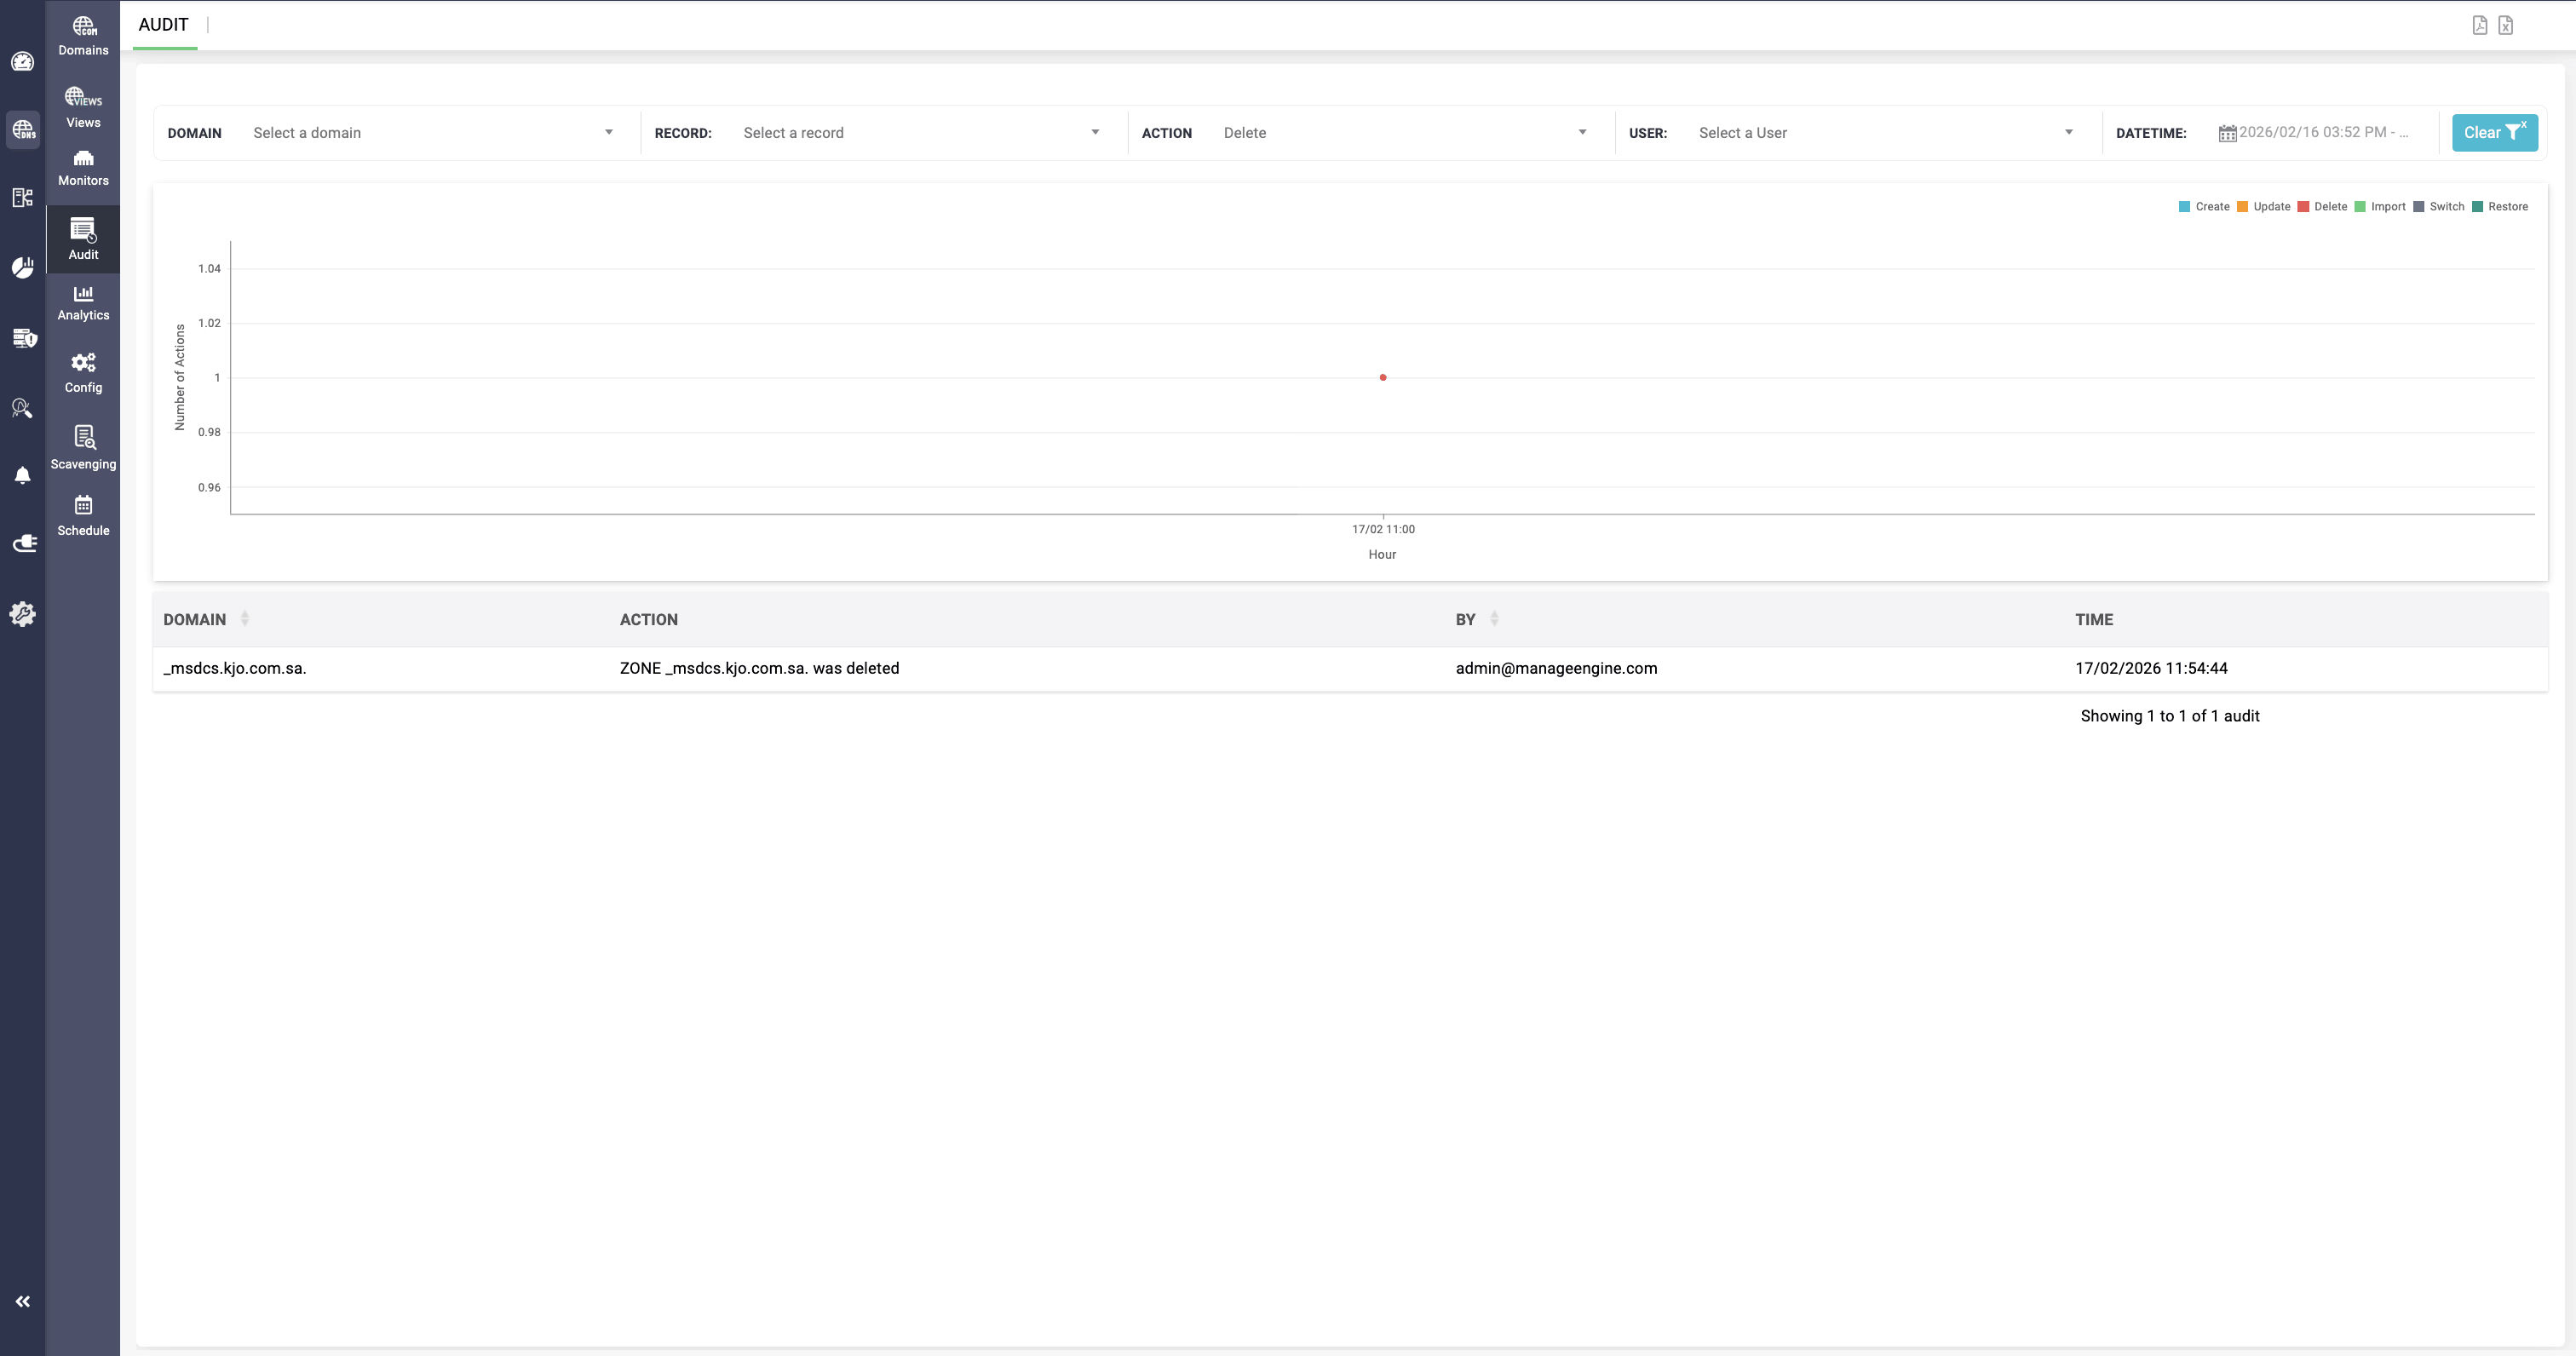
Task: Export audit report as Excel file
Action: (2505, 25)
